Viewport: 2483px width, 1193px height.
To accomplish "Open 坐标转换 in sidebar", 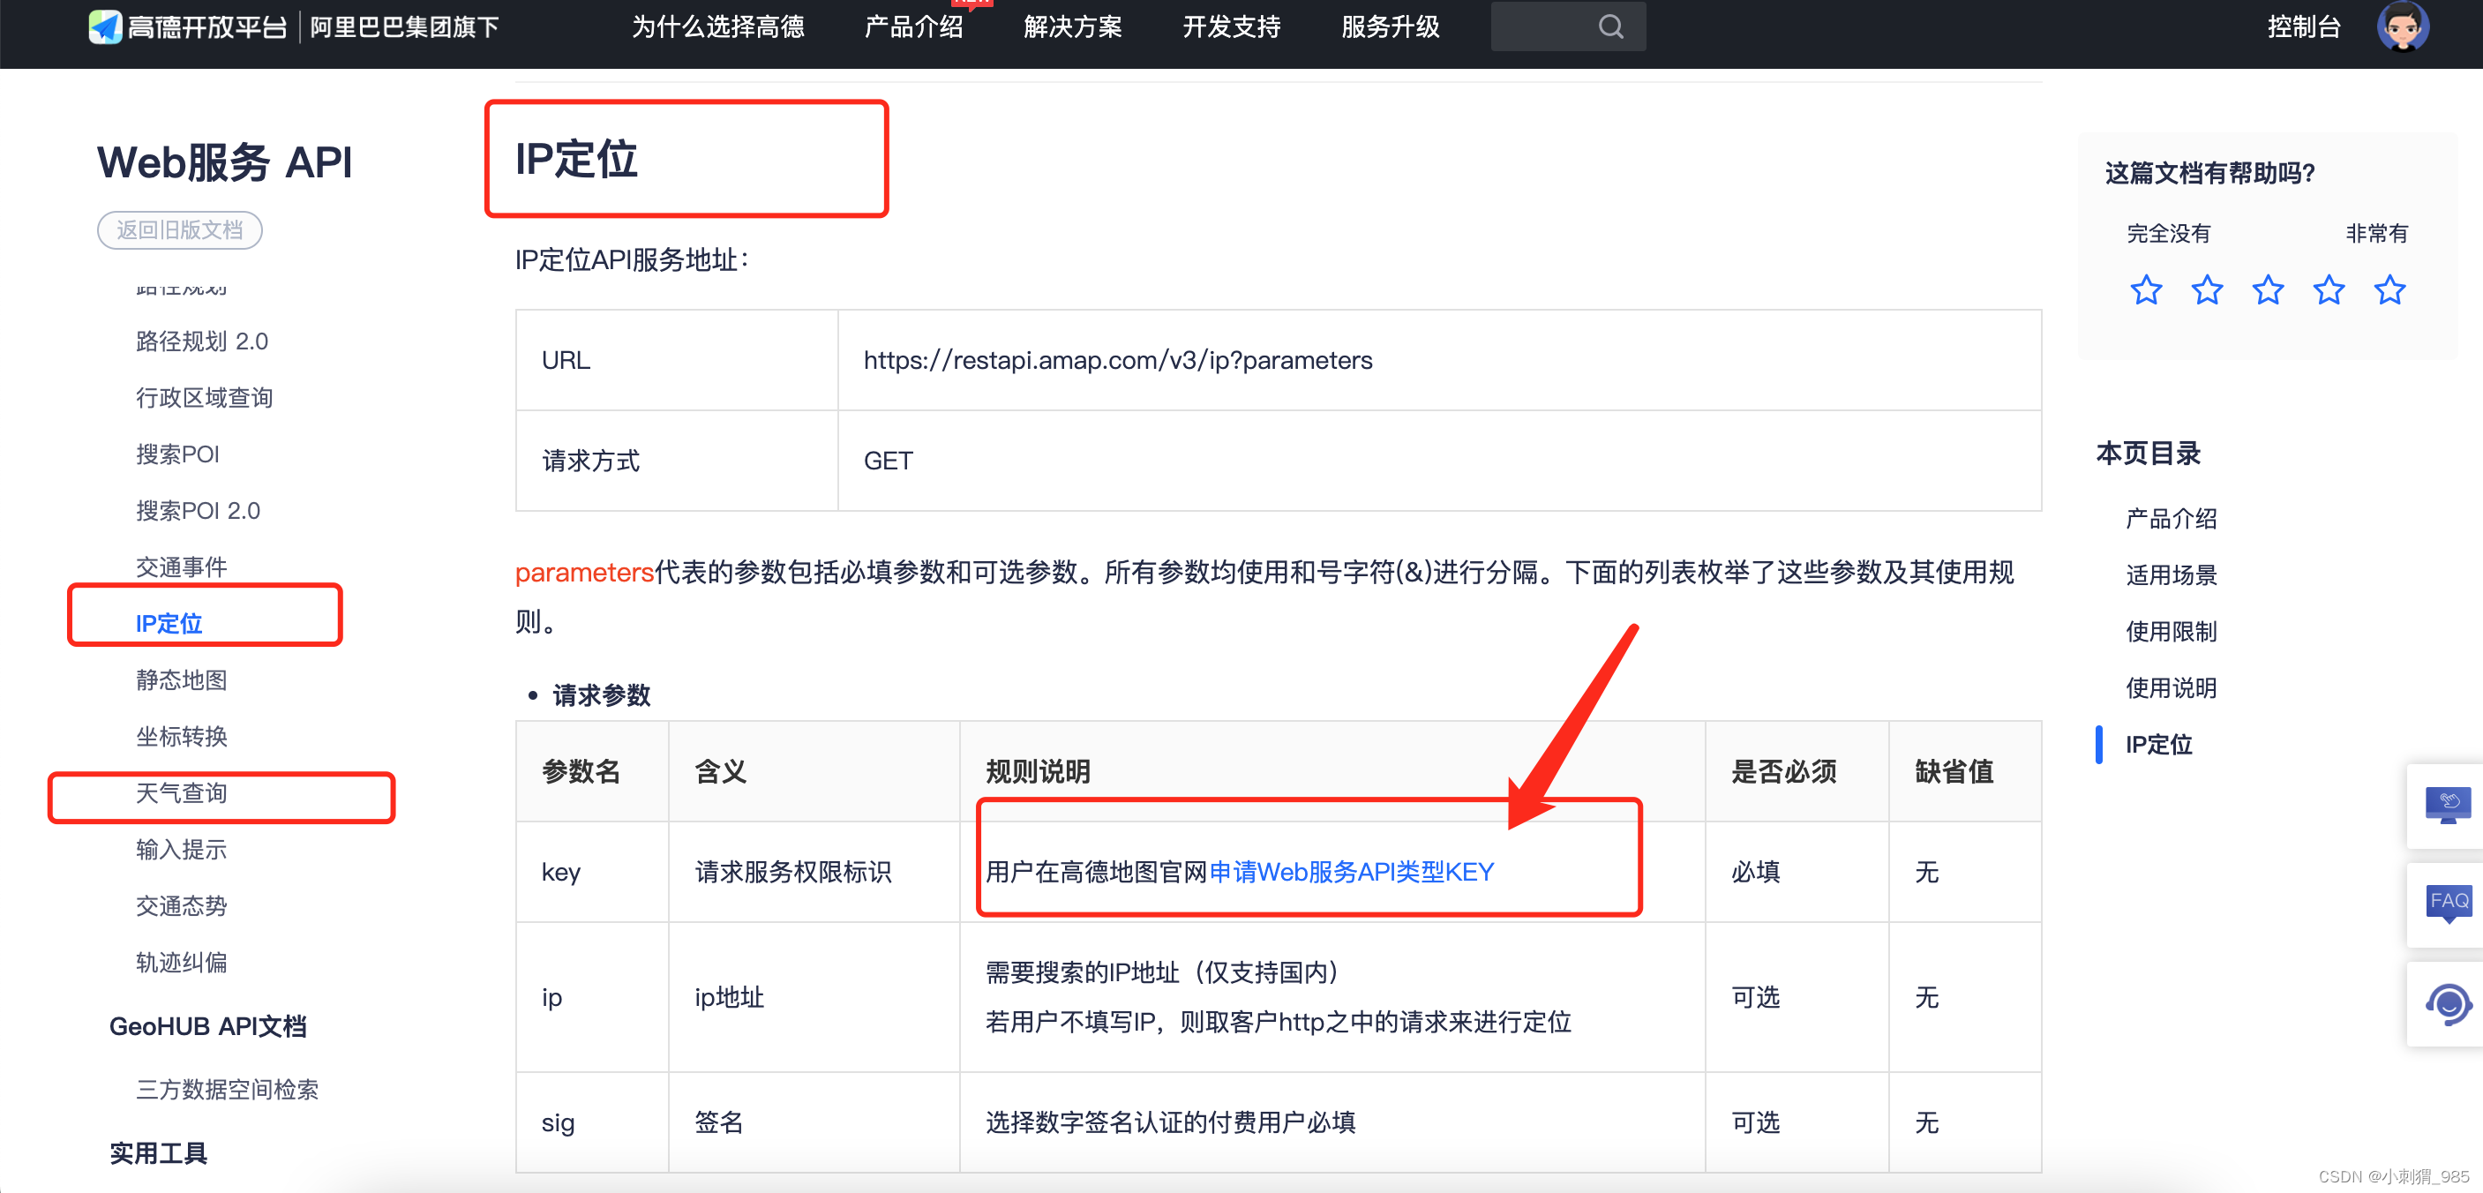I will pos(181,737).
